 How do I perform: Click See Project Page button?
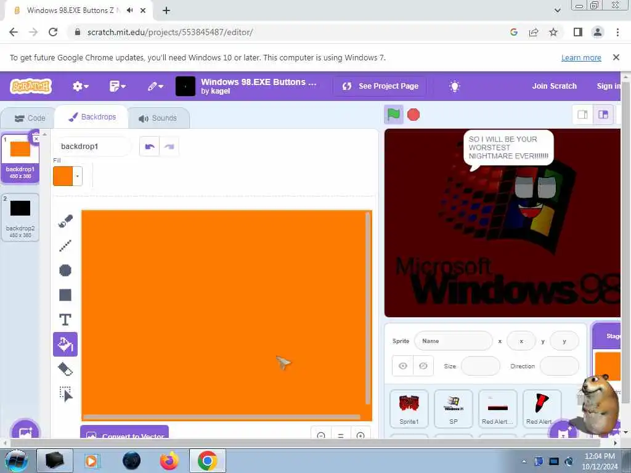click(x=380, y=86)
